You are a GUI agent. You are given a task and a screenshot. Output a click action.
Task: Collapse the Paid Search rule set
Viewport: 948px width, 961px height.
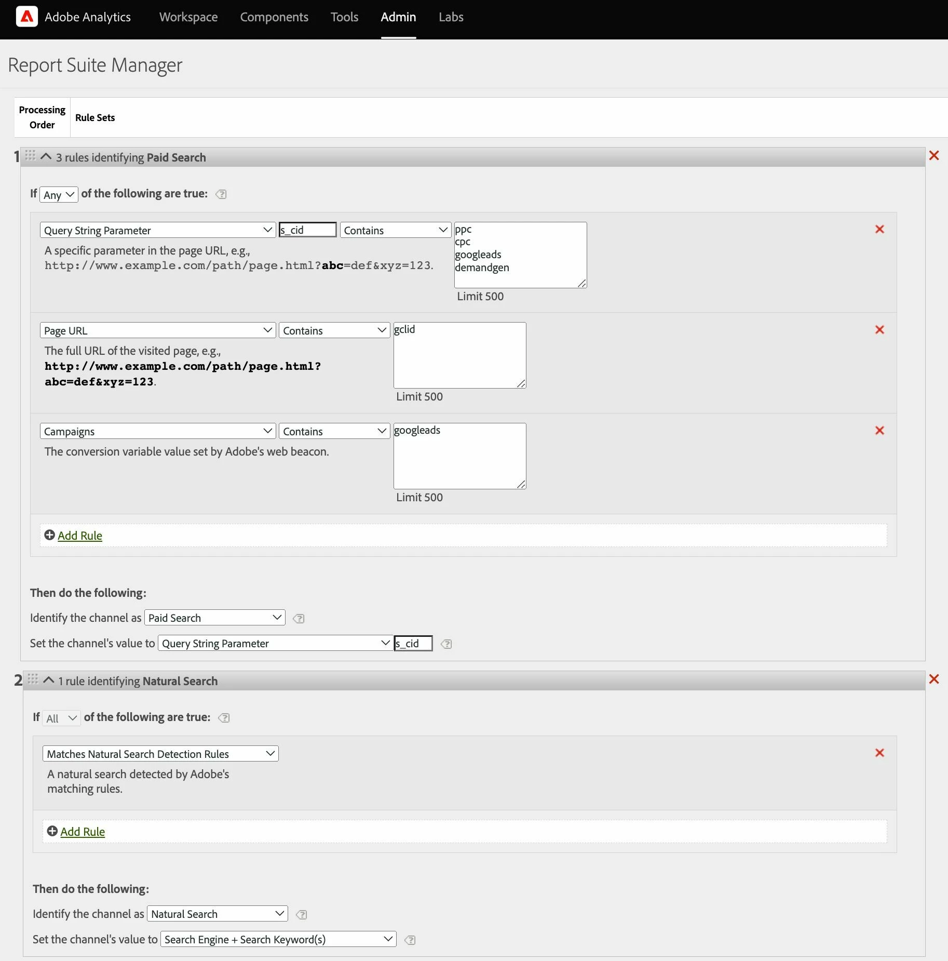pos(46,156)
